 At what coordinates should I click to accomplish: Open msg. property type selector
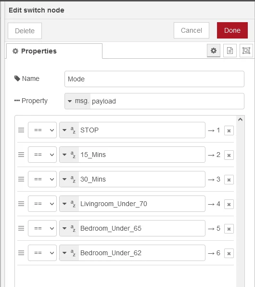[77, 101]
